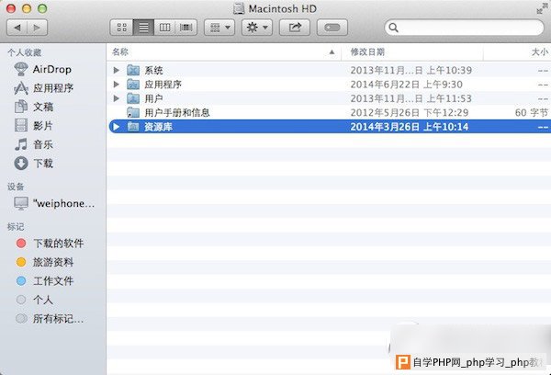Select the orange 旅游资料 tag
This screenshot has height=375, width=551.
point(45,262)
